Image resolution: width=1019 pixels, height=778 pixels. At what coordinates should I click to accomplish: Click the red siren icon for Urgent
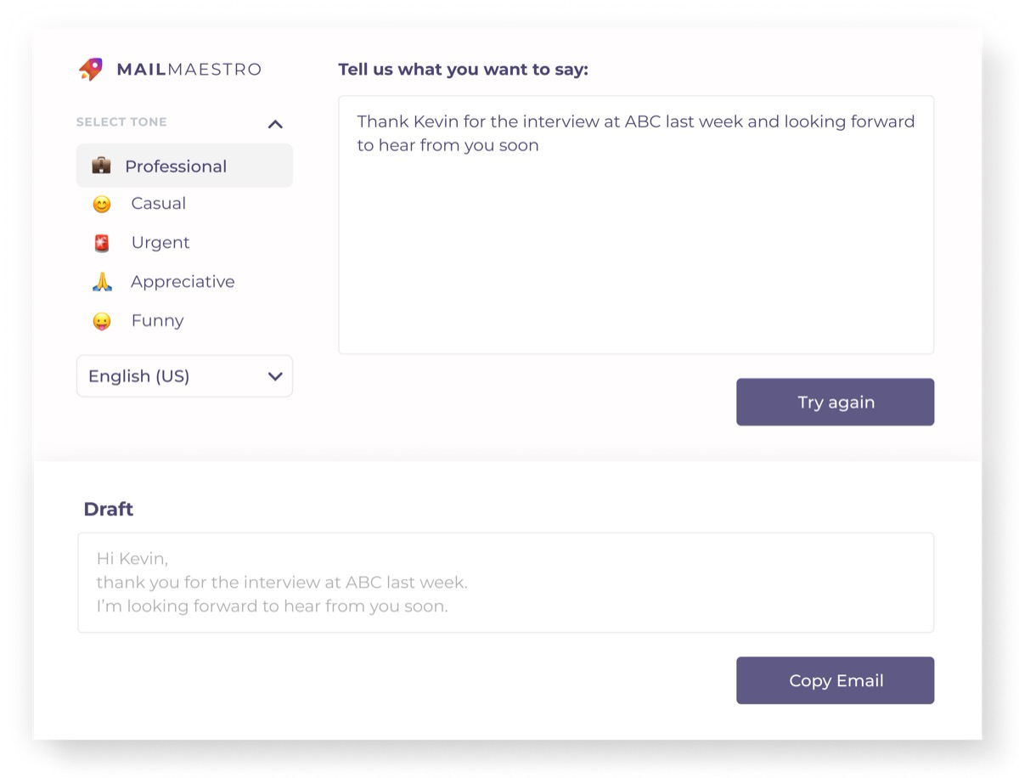click(x=102, y=243)
